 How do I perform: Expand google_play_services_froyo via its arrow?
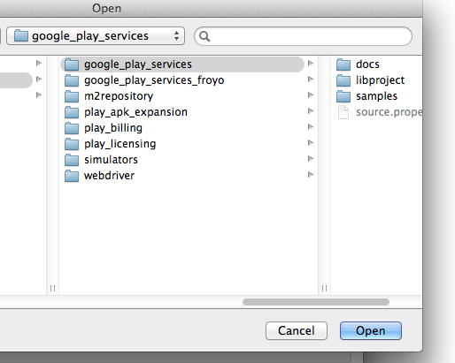(x=311, y=79)
